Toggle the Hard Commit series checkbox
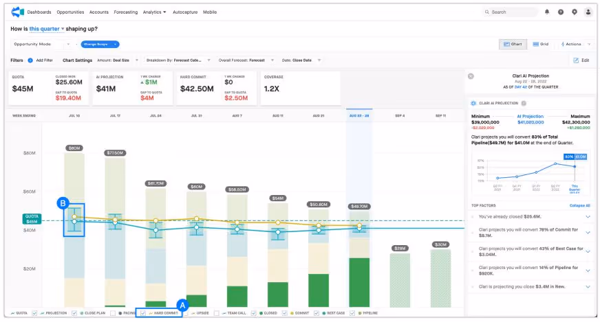Image resolution: width=600 pixels, height=322 pixels. [x=143, y=313]
